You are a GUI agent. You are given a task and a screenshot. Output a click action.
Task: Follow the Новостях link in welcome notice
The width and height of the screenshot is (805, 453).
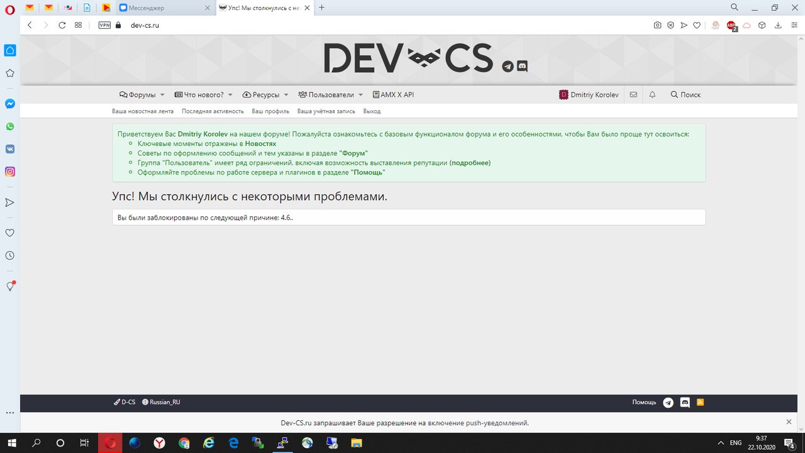(x=260, y=143)
